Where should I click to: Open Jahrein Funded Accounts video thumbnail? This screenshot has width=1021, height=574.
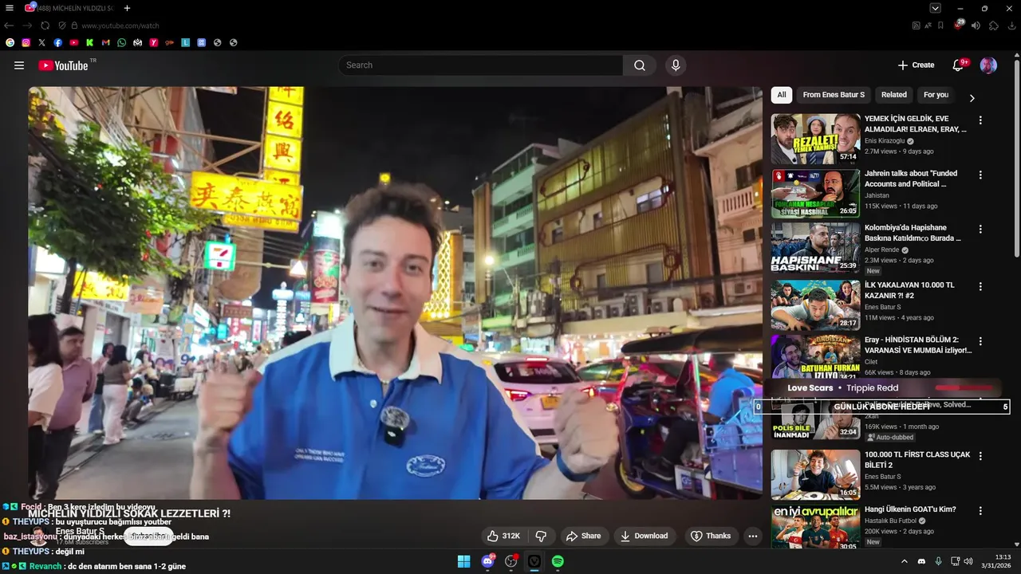(x=815, y=193)
